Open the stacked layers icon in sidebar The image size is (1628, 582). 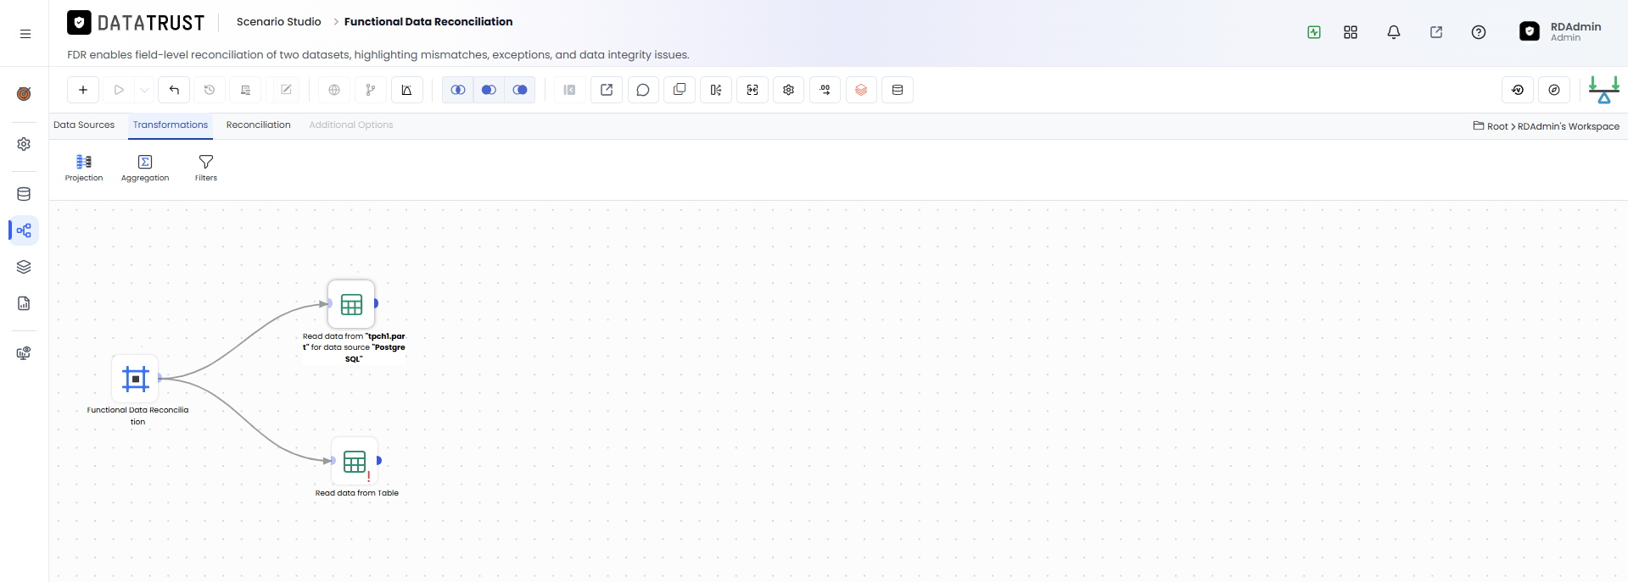24,267
